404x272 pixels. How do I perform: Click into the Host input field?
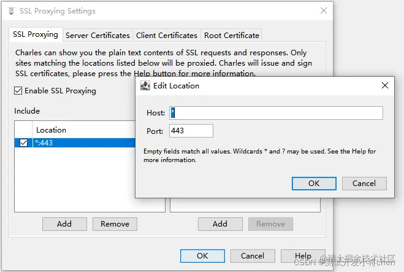(276, 113)
